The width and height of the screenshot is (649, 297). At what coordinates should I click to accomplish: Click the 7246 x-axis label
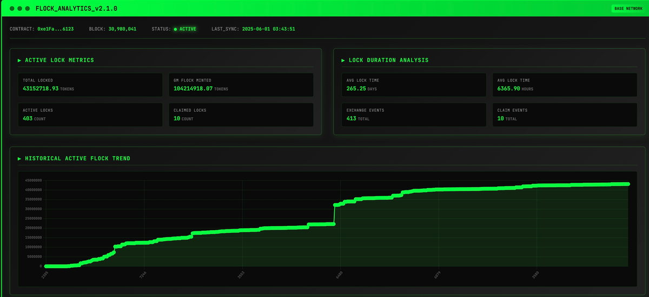coord(143,275)
